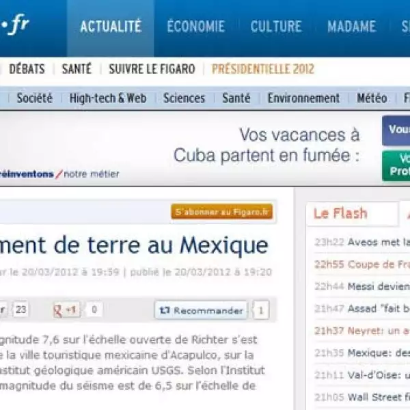This screenshot has width=410, height=410.
Task: Click the green ad button
Action: point(396,166)
